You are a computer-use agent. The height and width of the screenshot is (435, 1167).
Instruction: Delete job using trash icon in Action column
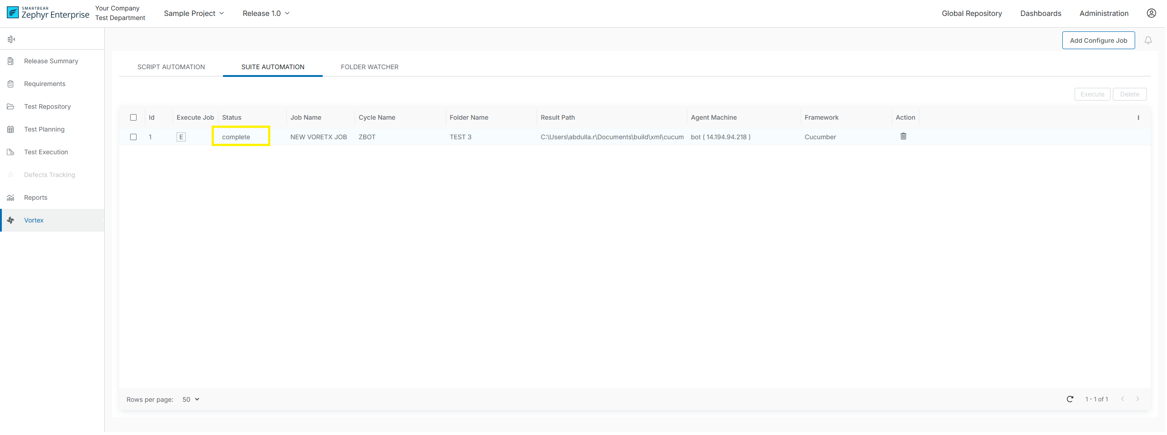point(903,137)
